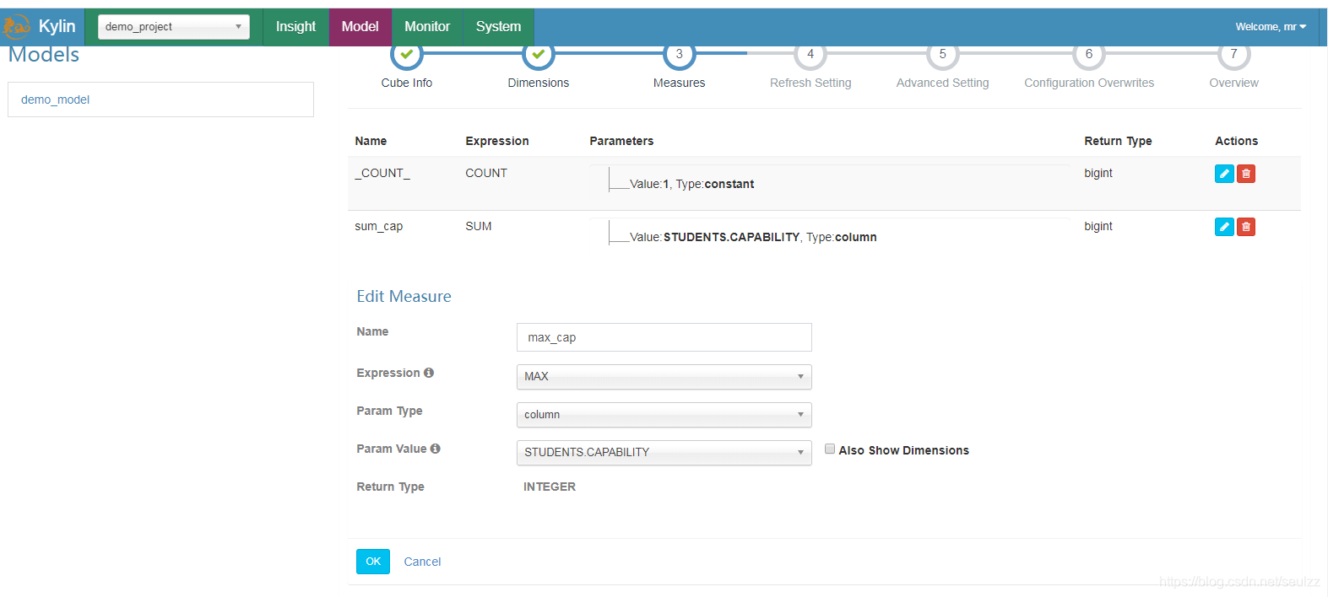Edit the sum_cap measure with pencil icon

click(1224, 227)
